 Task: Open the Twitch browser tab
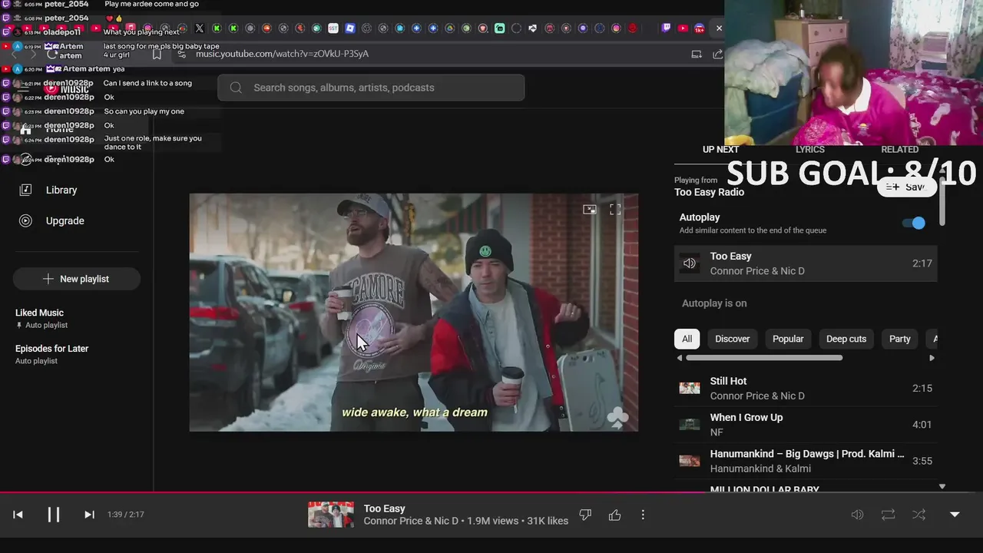(666, 28)
